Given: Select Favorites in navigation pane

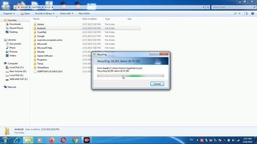Looking at the screenshot, I should (x=12, y=20).
